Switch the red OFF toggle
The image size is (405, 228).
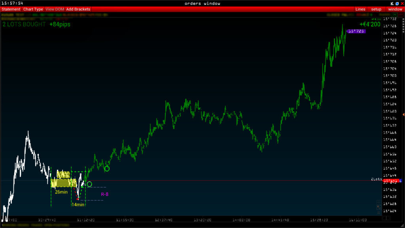coord(400,14)
